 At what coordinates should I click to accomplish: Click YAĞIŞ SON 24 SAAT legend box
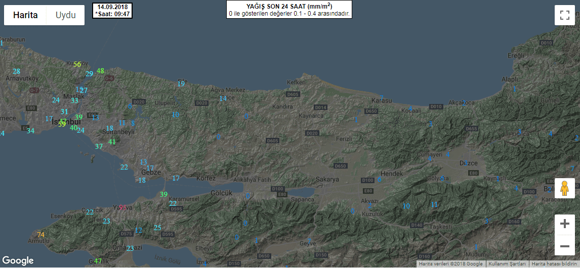point(289,10)
